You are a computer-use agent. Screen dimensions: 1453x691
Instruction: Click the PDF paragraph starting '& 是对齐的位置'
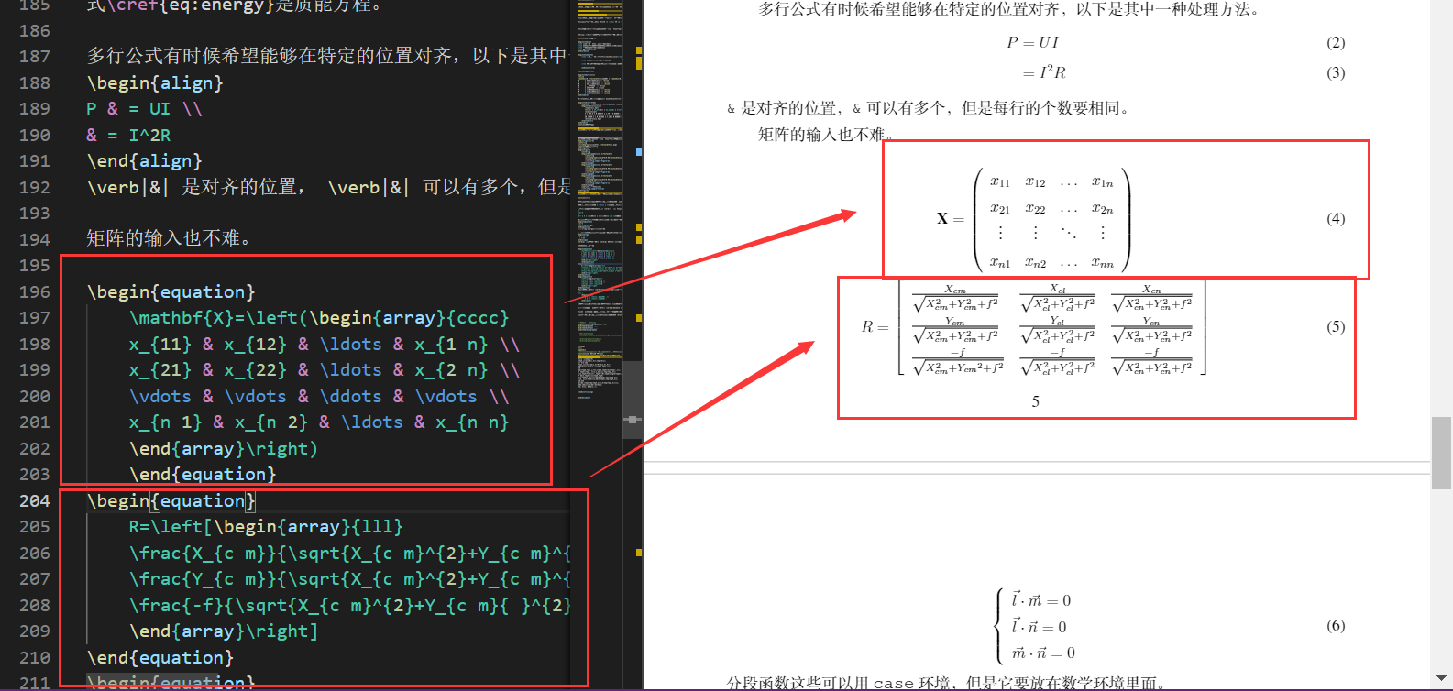pyautogui.click(x=930, y=108)
